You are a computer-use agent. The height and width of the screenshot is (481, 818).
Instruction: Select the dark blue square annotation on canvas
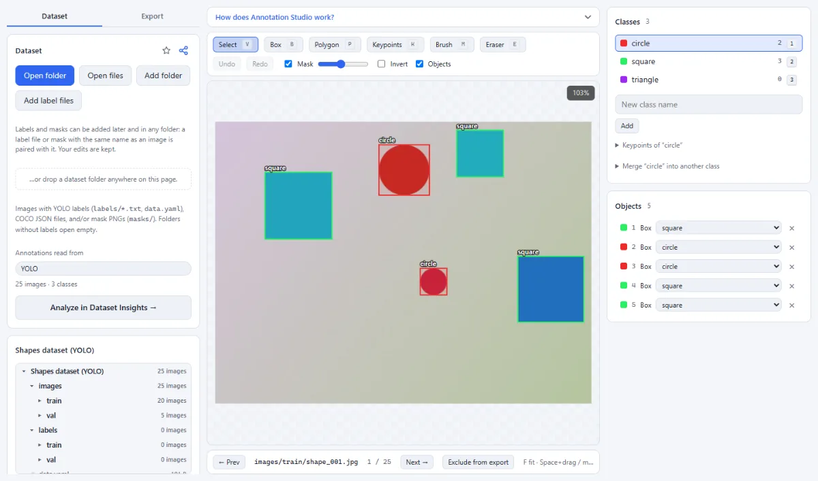(x=551, y=289)
